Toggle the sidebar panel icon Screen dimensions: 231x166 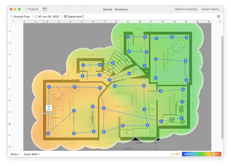[45, 9]
